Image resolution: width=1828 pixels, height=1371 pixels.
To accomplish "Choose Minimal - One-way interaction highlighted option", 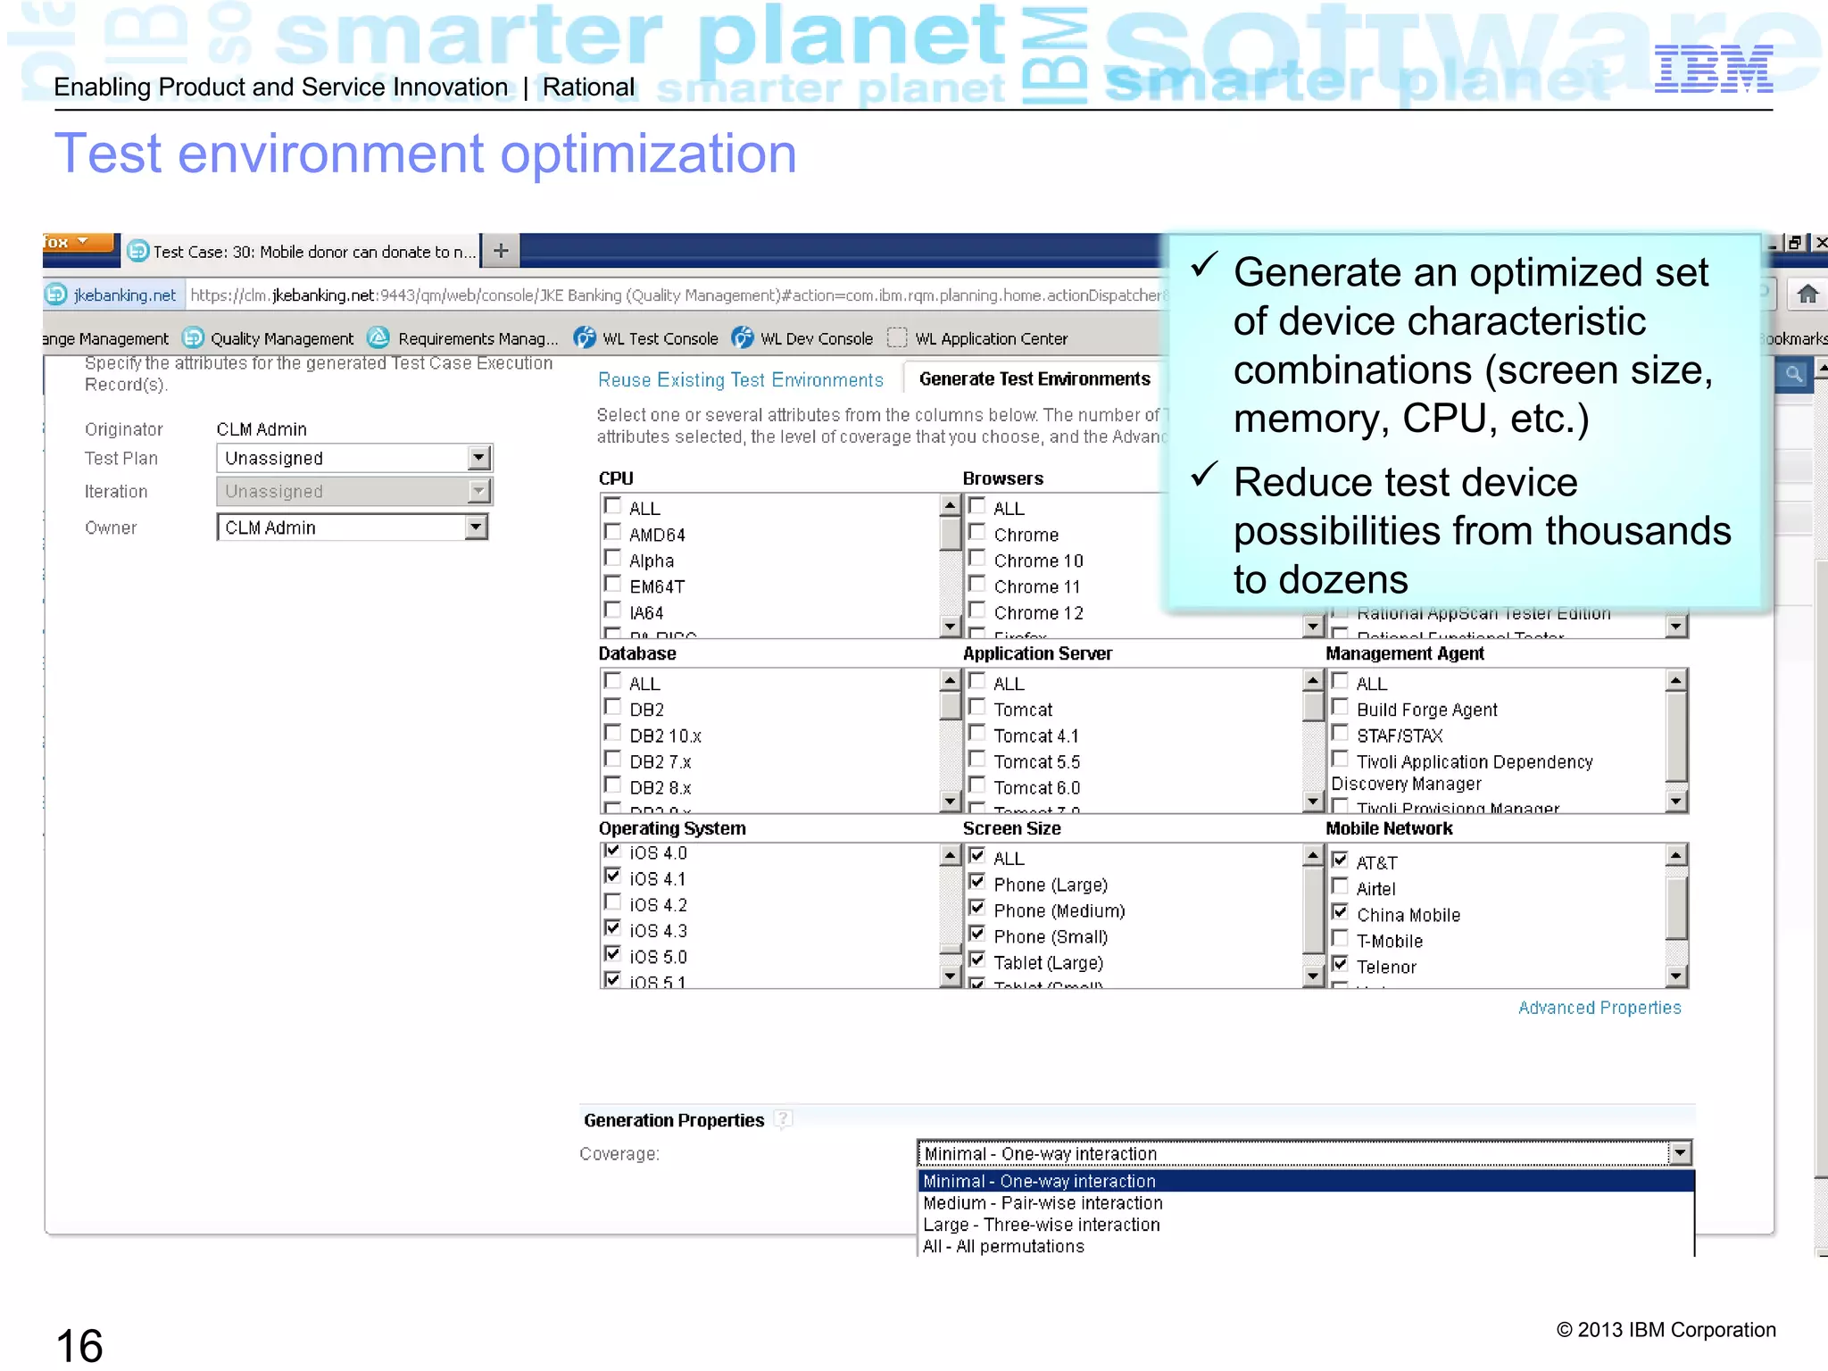I will point(1306,1181).
